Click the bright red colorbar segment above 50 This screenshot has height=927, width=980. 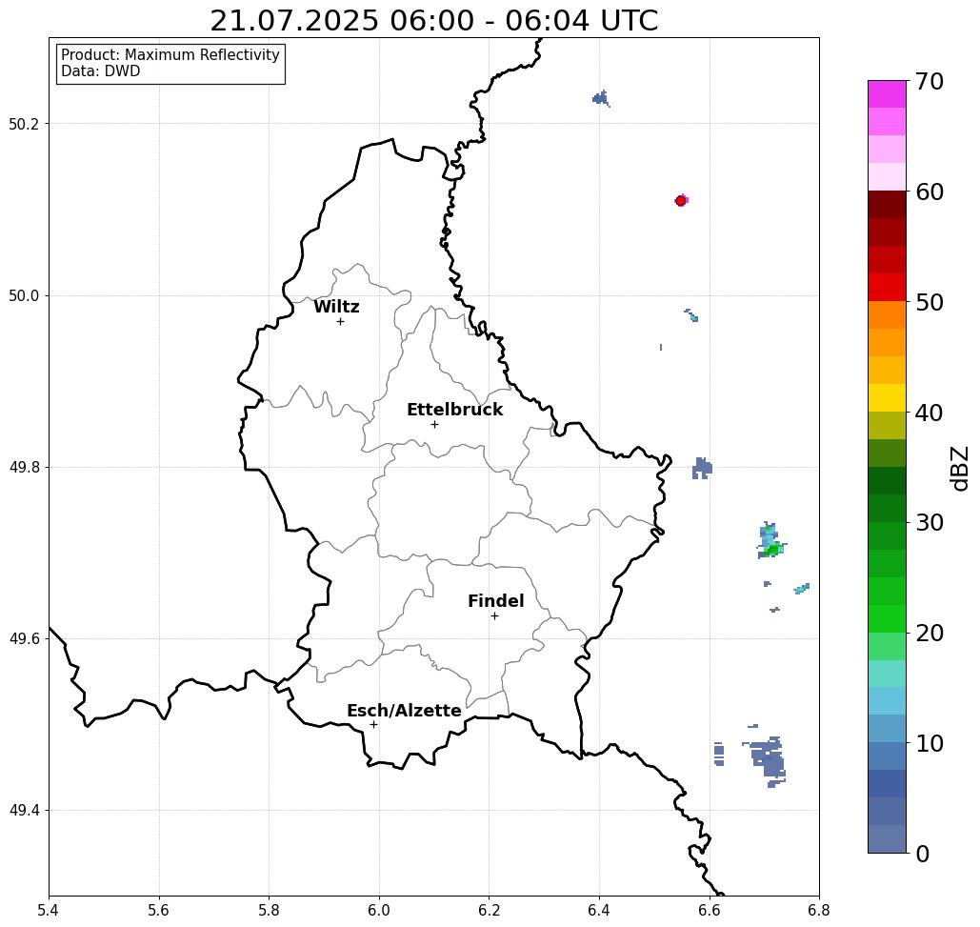[x=887, y=288]
